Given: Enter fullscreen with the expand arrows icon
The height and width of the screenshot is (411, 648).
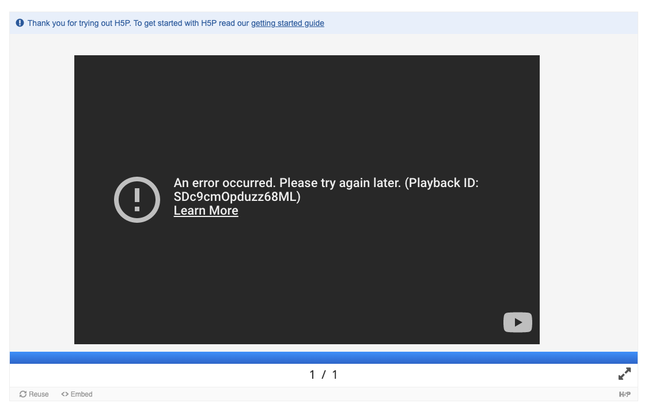Looking at the screenshot, I should pyautogui.click(x=624, y=374).
